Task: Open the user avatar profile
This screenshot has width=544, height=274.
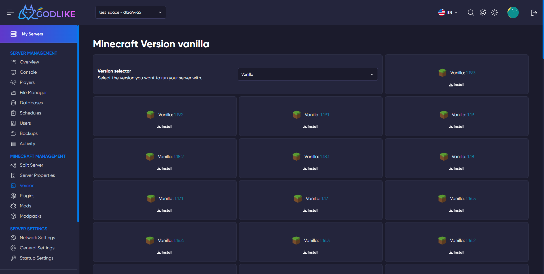Action: coord(513,12)
